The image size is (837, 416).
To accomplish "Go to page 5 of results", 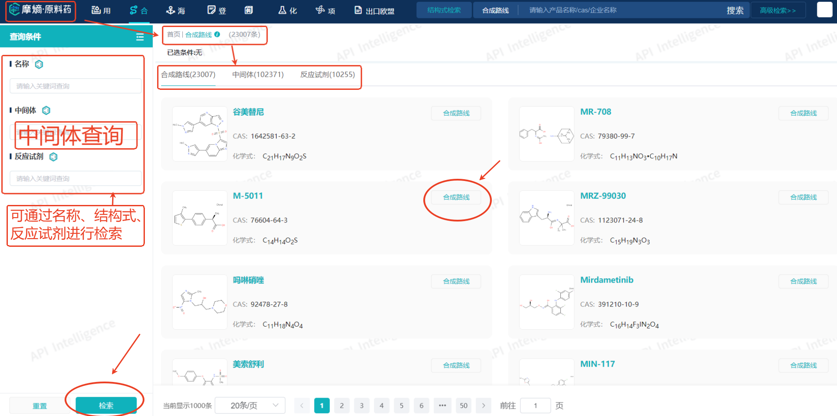I will point(401,406).
